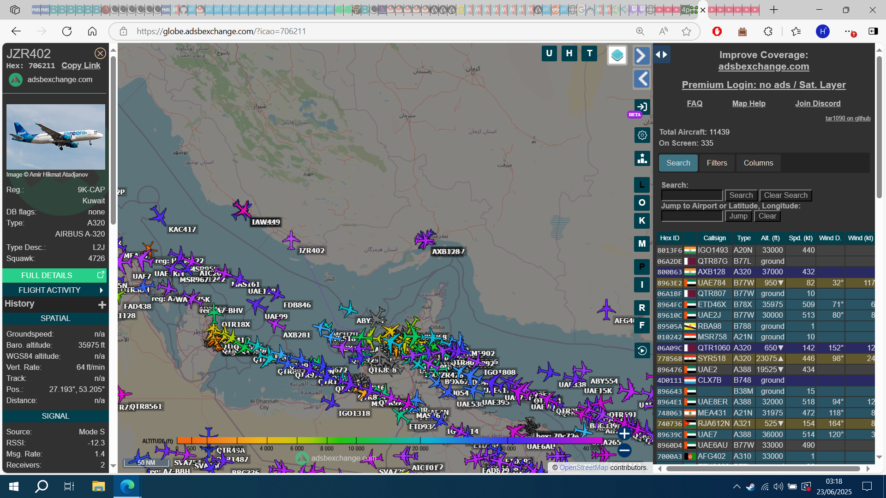This screenshot has height=498, width=886.
Task: Expand the History section plus icon
Action: pos(102,305)
